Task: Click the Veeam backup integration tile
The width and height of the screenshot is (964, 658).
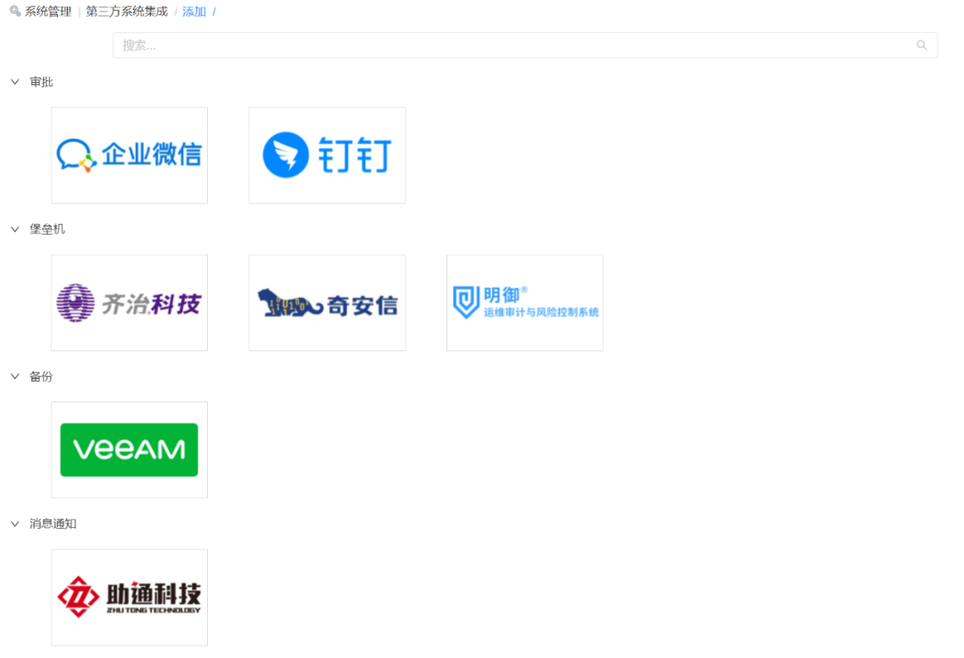Action: click(x=129, y=449)
